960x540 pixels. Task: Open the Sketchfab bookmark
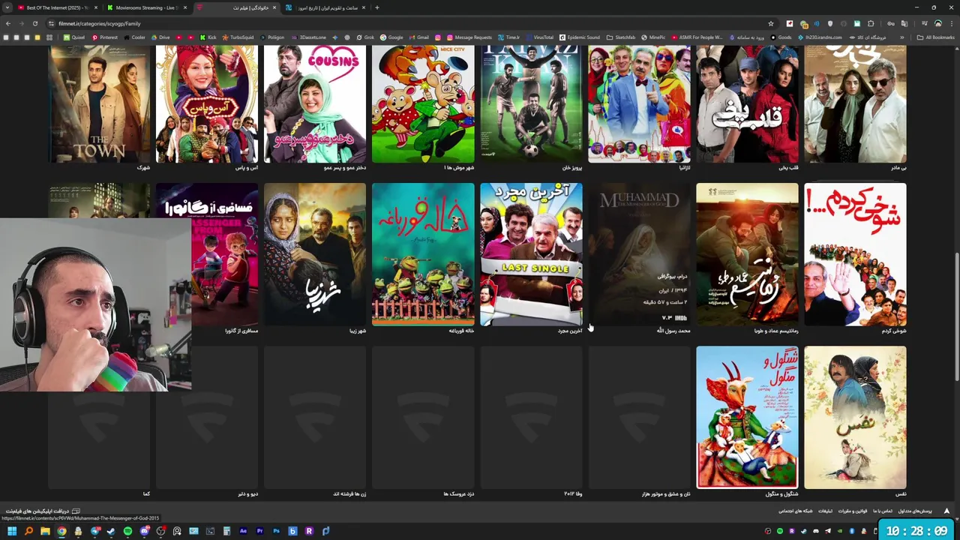620,37
